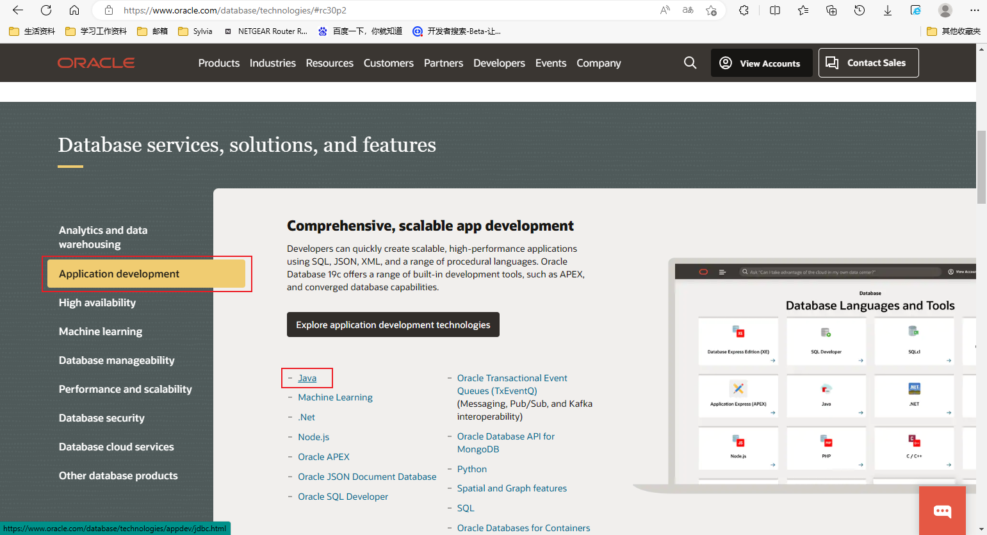Open browser history clock icon
Screen dimensions: 987x535
tap(860, 10)
